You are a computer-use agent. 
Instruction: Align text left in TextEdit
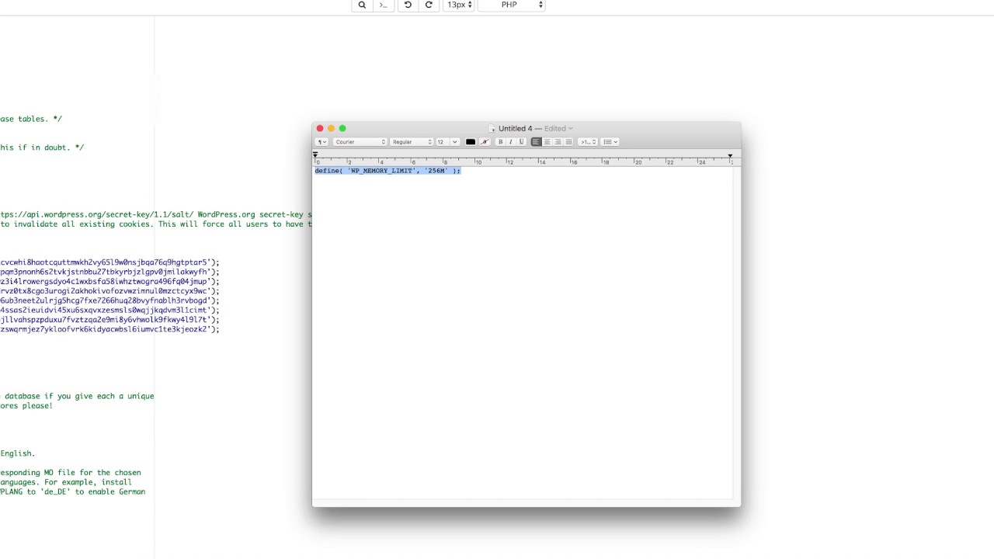[x=536, y=142]
